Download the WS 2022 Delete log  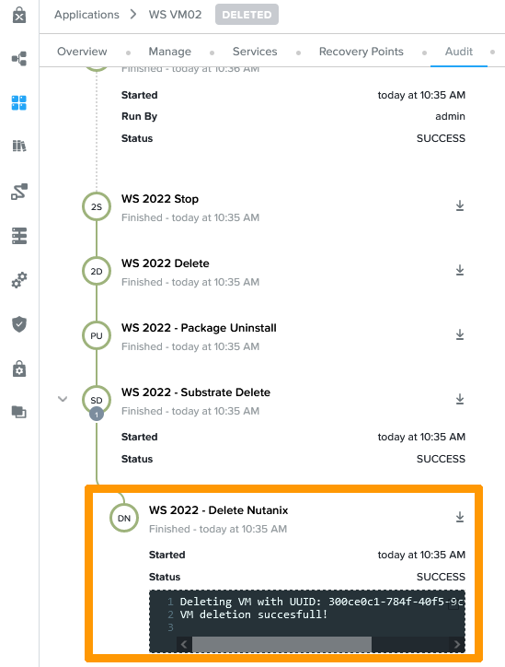pos(460,271)
